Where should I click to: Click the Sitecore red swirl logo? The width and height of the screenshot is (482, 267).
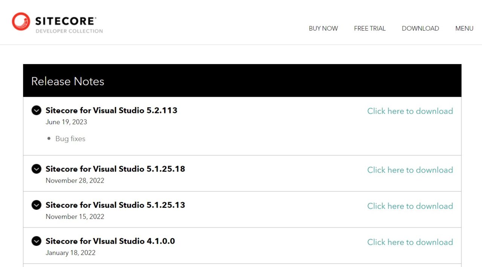(21, 21)
